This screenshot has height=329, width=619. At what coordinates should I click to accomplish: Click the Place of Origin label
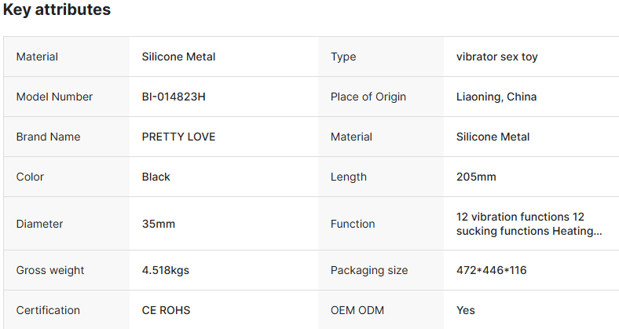[368, 97]
